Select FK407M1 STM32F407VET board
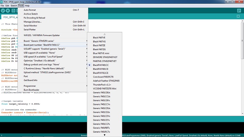 [x=105, y=61]
